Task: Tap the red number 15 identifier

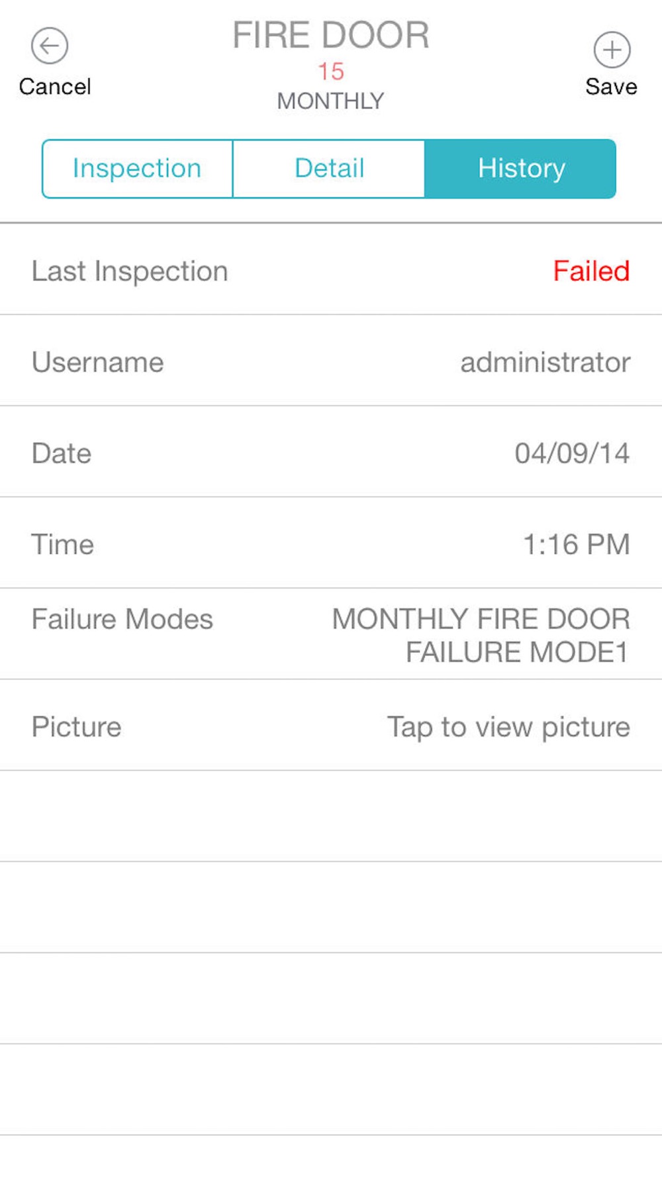Action: click(x=330, y=71)
